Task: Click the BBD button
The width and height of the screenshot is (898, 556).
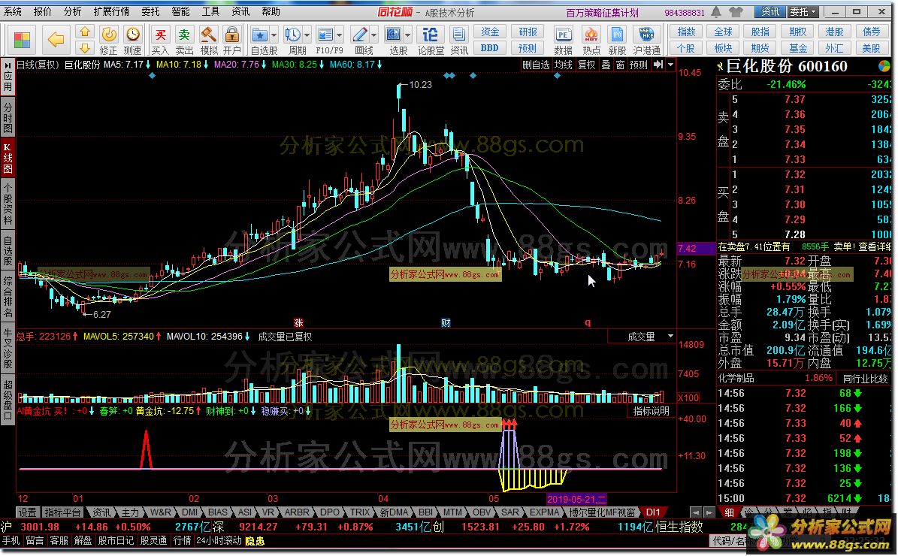Action: (x=490, y=48)
